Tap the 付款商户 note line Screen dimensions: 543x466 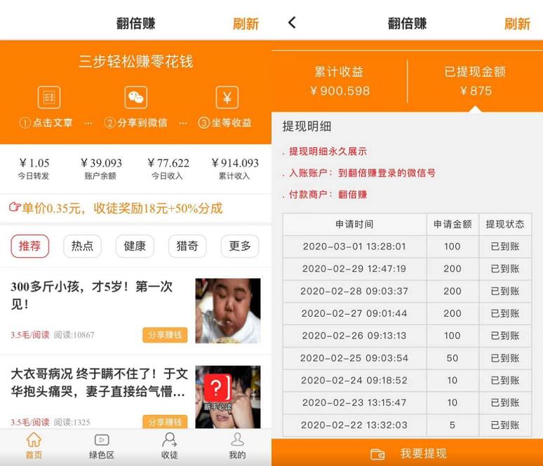[328, 194]
